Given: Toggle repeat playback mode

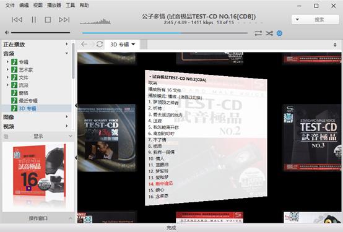Looking at the screenshot, I should [x=258, y=33].
